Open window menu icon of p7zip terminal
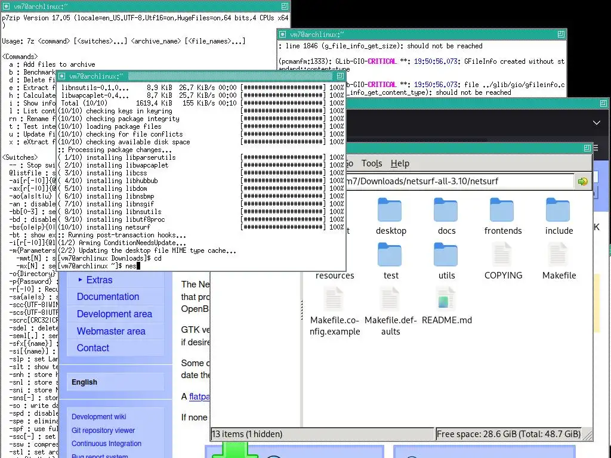Image resolution: width=611 pixels, height=458 pixels. (6, 6)
